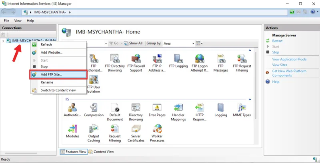The height and width of the screenshot is (163, 320).
Task: Open IIS Directory Browsing feature
Action: pos(136,112)
